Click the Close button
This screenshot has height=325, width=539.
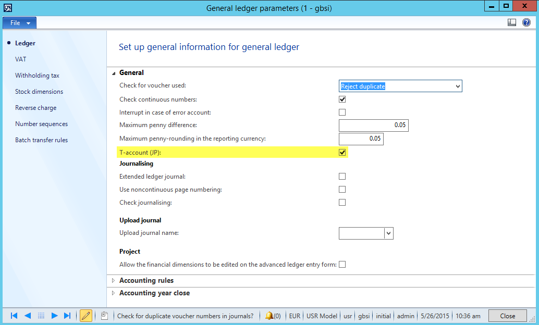507,316
